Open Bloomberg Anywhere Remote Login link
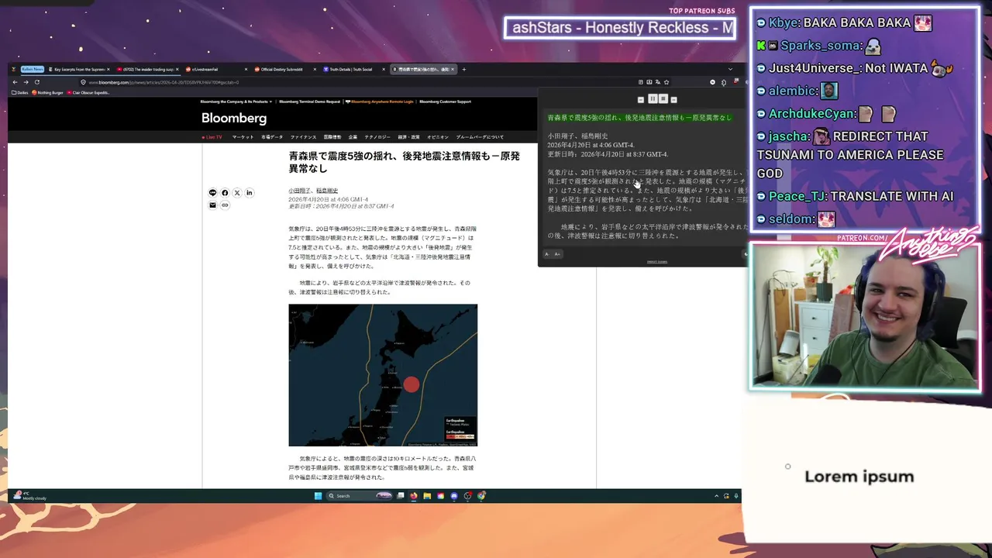 tap(380, 102)
